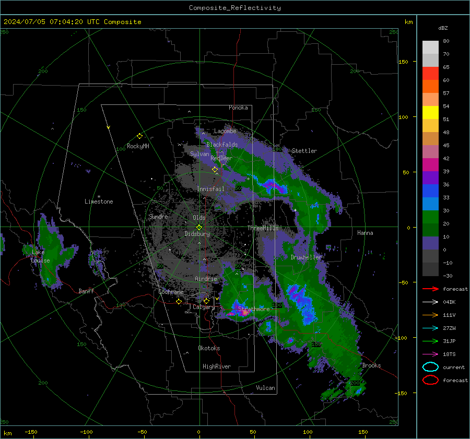
Task: Click the Hanna city label
Action: [x=365, y=233]
